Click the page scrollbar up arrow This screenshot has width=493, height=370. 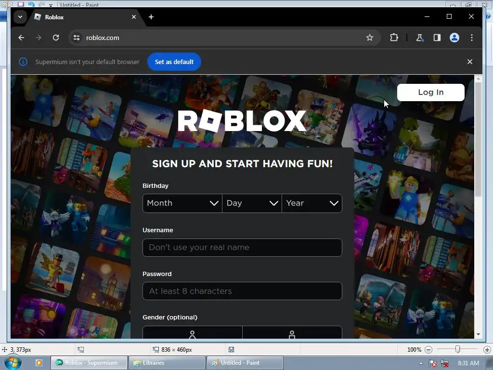tap(478, 79)
